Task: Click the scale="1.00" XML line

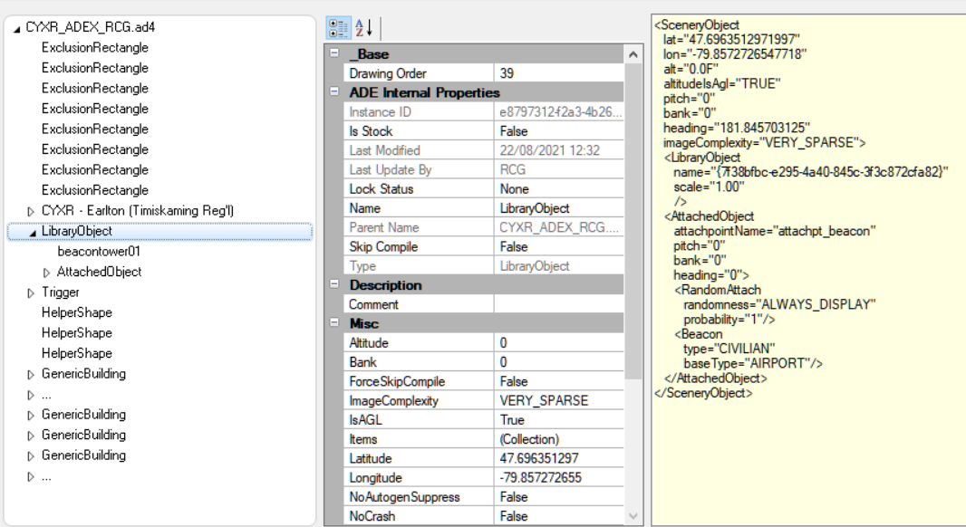Action: [x=709, y=187]
